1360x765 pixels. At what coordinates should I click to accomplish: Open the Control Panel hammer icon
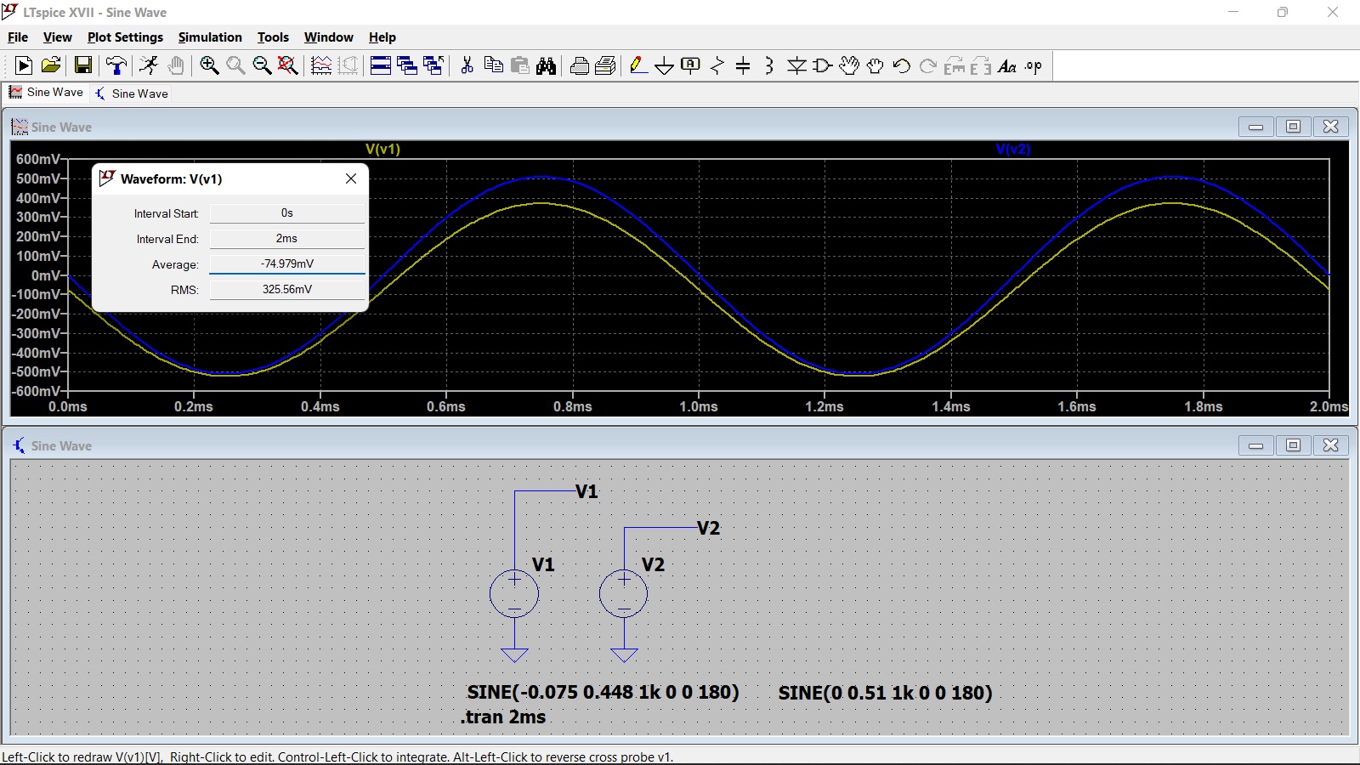coord(116,65)
